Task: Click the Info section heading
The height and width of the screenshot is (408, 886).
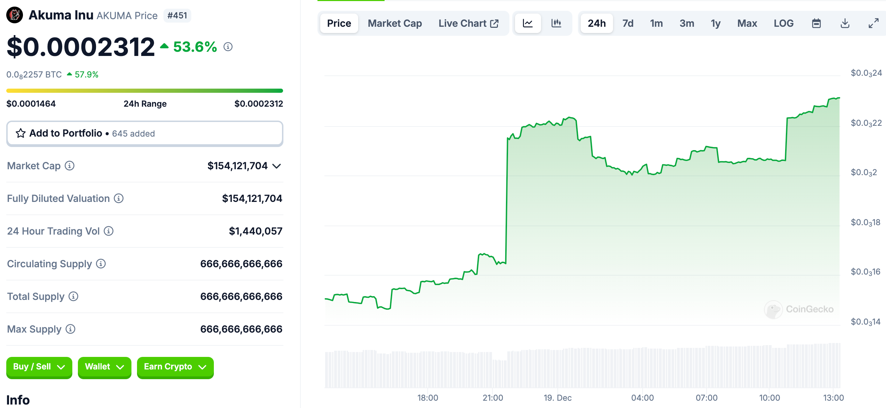Action: [18, 400]
